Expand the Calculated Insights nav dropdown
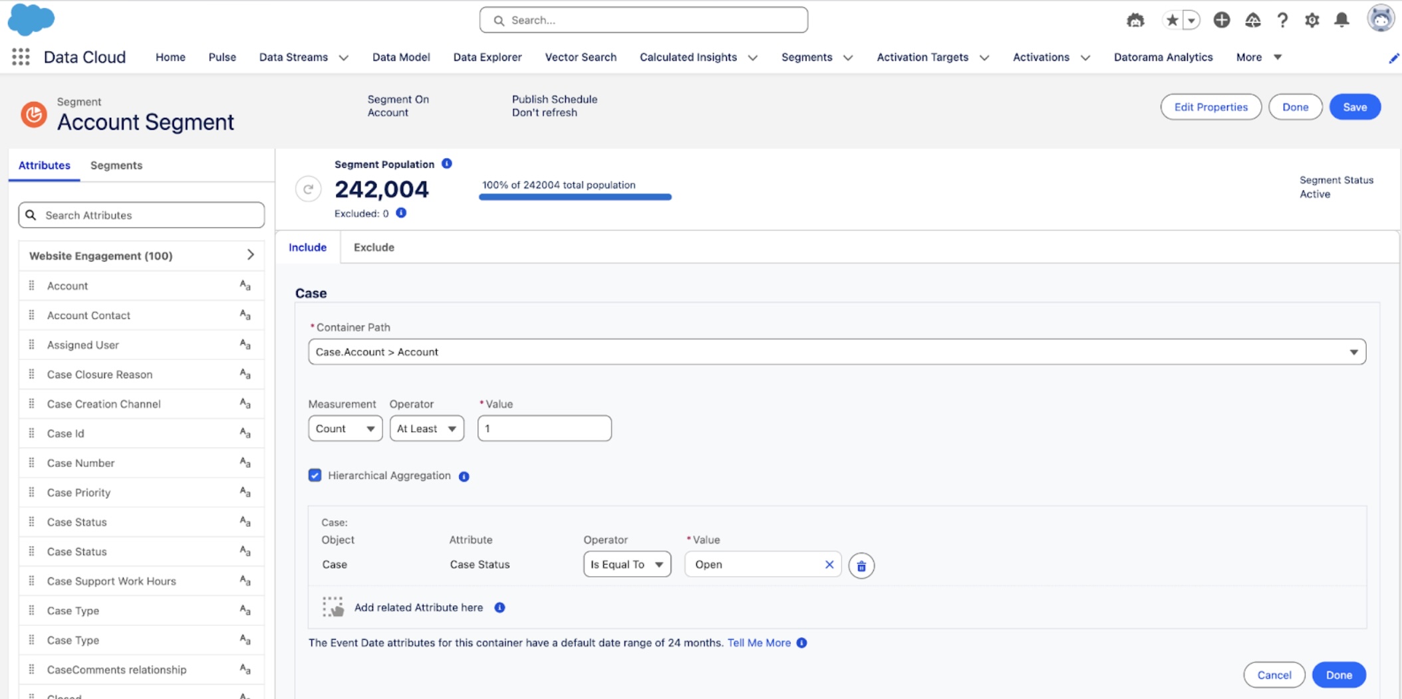This screenshot has width=1402, height=699. 753,58
